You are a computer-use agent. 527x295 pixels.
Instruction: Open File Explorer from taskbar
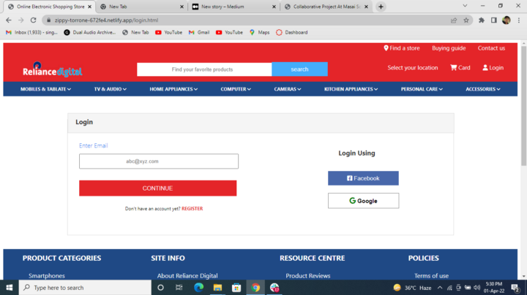217,288
